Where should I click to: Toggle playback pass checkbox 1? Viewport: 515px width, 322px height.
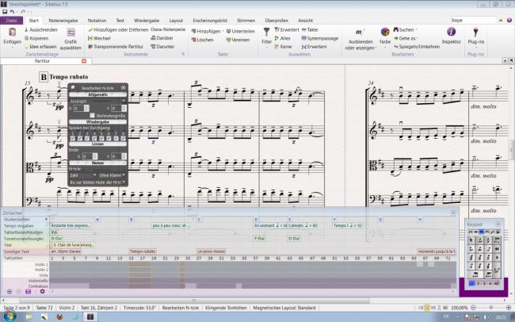click(x=71, y=136)
